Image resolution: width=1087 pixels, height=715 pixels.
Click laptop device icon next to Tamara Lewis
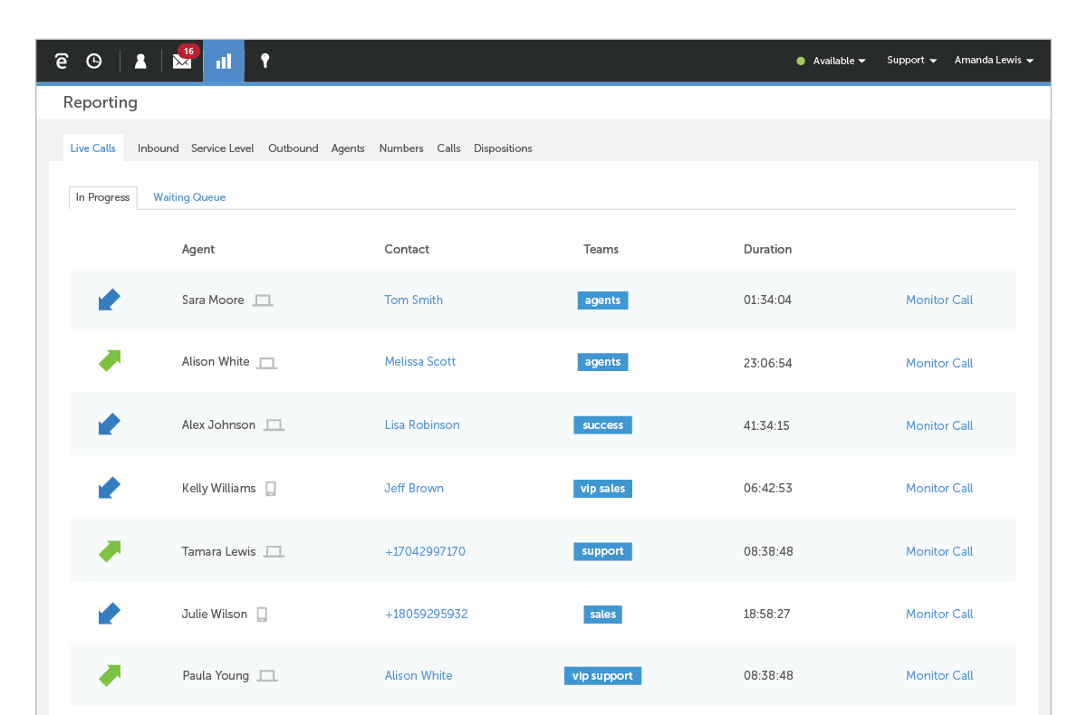point(274,551)
